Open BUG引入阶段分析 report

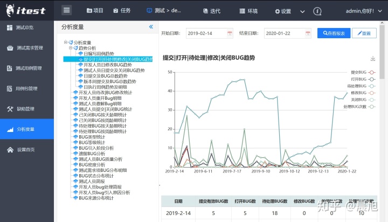96,148
